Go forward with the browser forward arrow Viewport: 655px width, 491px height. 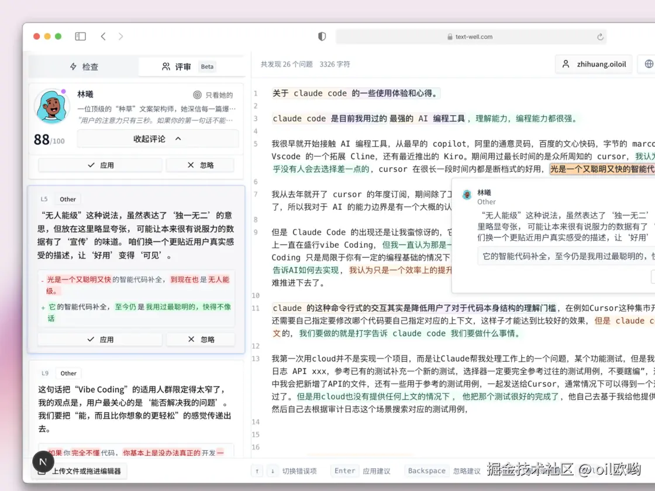click(120, 36)
